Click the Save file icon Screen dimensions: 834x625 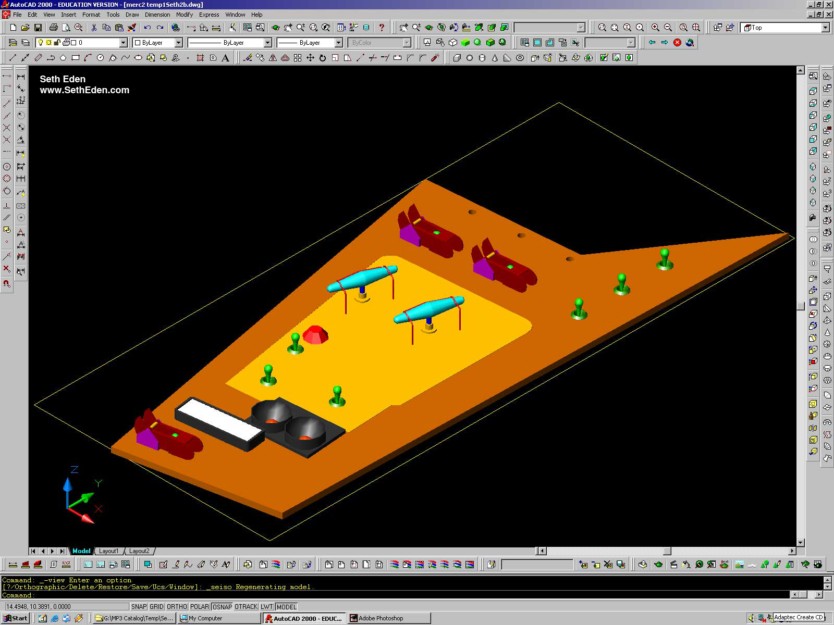[x=38, y=28]
